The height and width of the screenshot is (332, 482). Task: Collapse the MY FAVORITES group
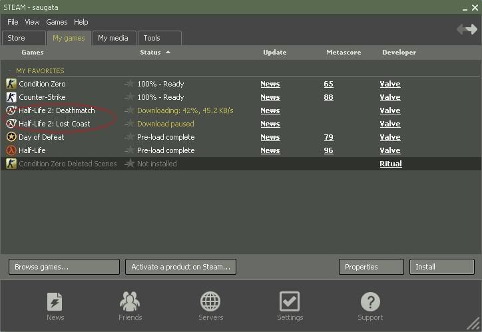coord(9,71)
